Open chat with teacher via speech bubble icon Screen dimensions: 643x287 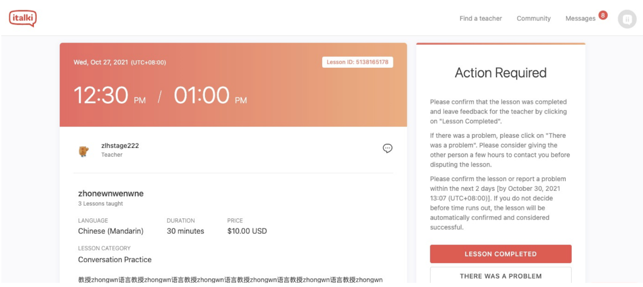(x=387, y=148)
